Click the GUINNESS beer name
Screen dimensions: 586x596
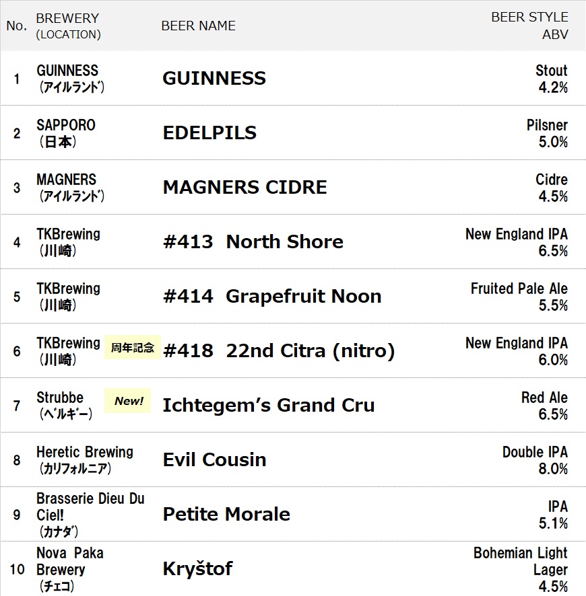[214, 79]
